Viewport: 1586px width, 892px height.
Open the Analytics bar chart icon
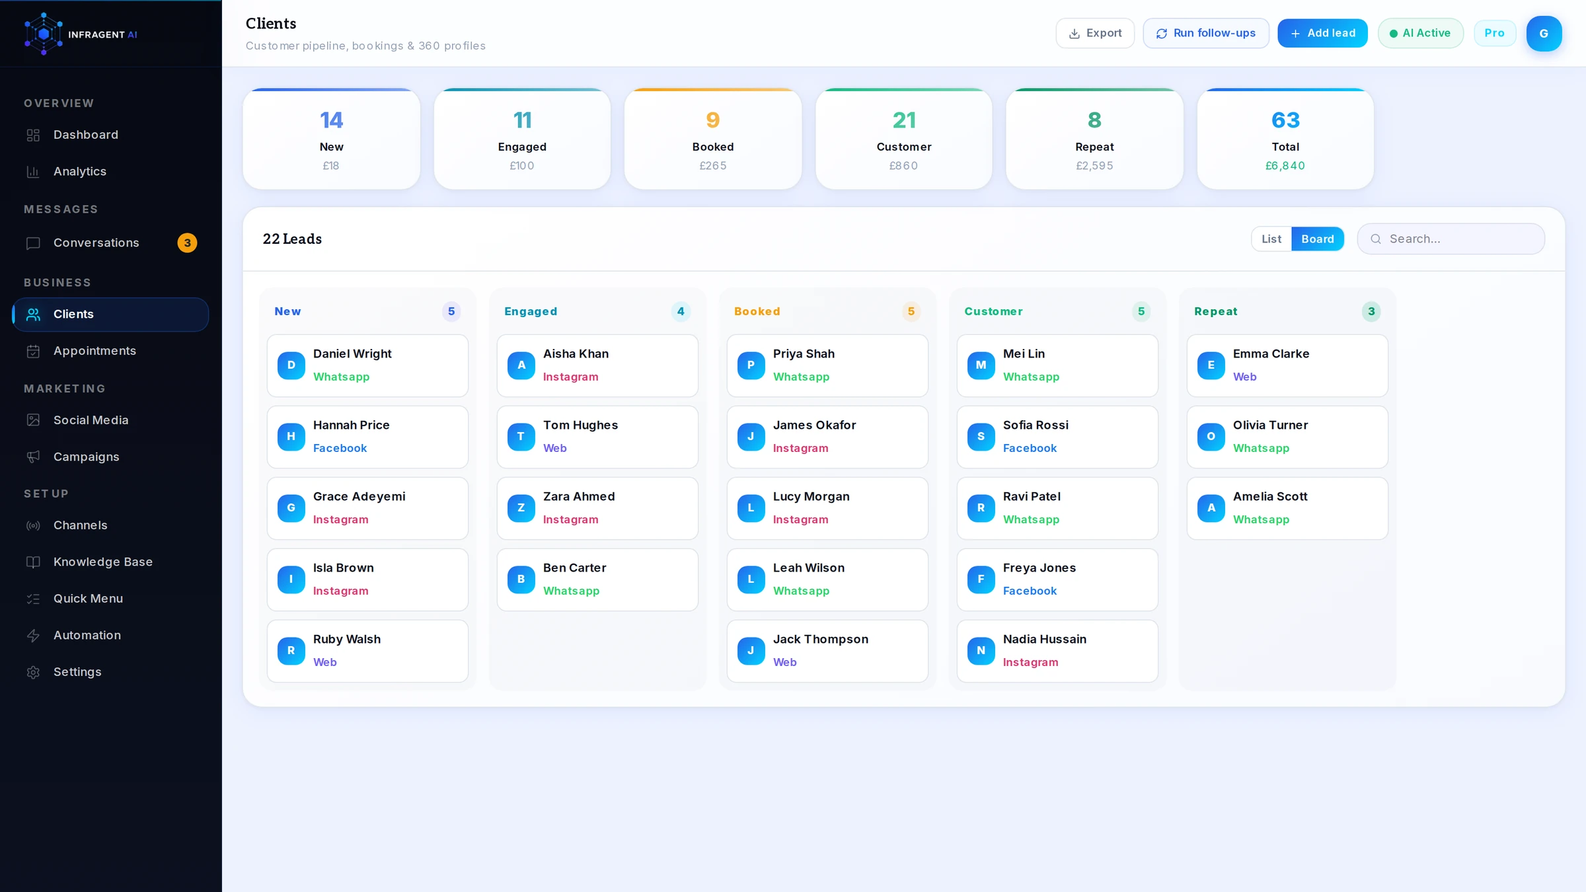click(33, 172)
